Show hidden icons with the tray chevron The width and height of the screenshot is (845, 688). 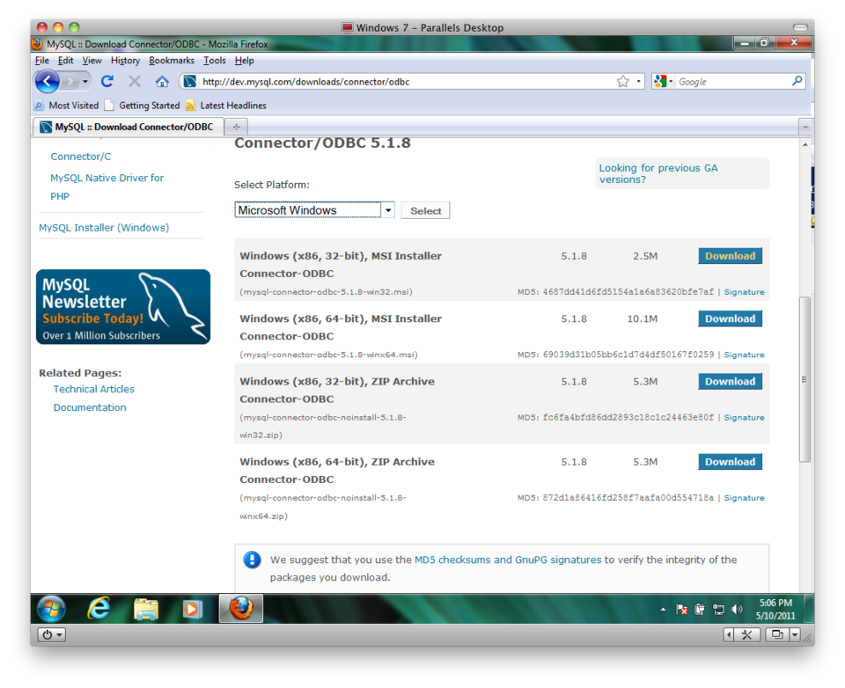point(663,608)
